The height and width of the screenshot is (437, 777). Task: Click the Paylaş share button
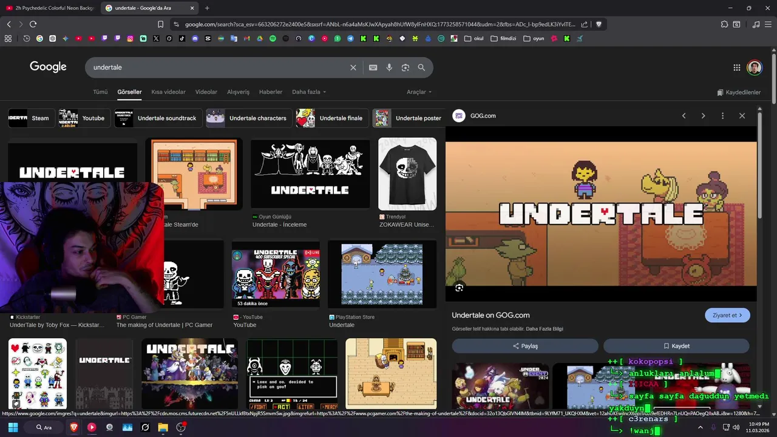point(525,346)
